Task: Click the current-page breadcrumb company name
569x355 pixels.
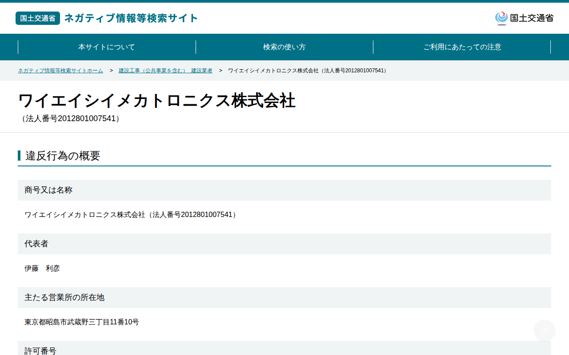Action: [308, 71]
